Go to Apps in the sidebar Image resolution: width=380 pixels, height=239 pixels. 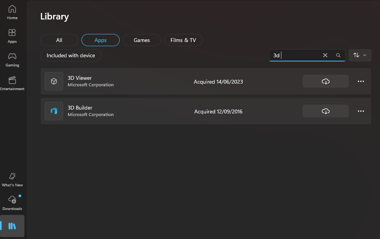coord(12,36)
